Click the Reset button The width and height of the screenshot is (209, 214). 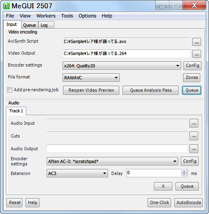14,202
